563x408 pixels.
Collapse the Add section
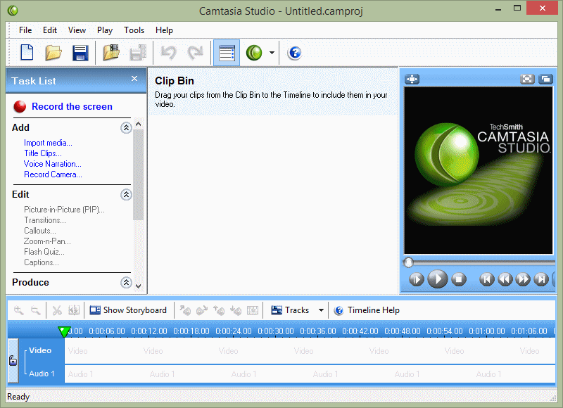click(126, 128)
